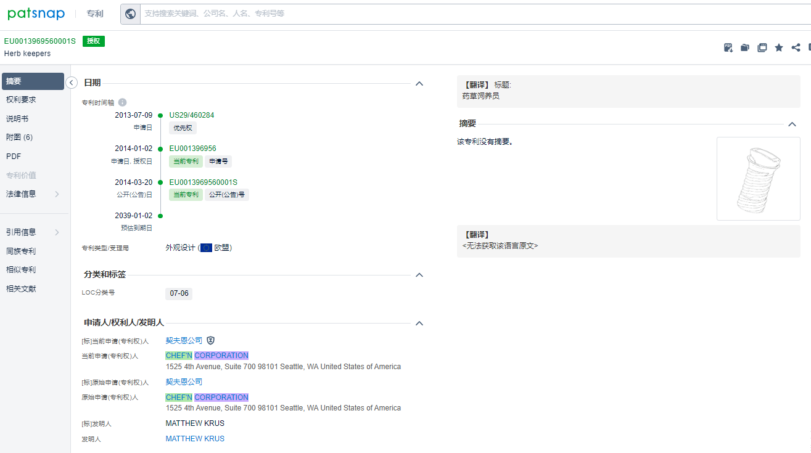The height and width of the screenshot is (453, 811).
Task: Click current applicant CHEF'N CORPORATION link
Action: (x=207, y=356)
